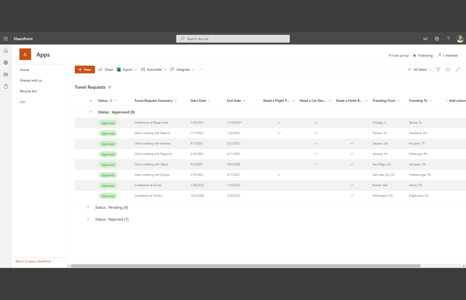
Task: Open the app launcher waffle icon
Action: 5,38
